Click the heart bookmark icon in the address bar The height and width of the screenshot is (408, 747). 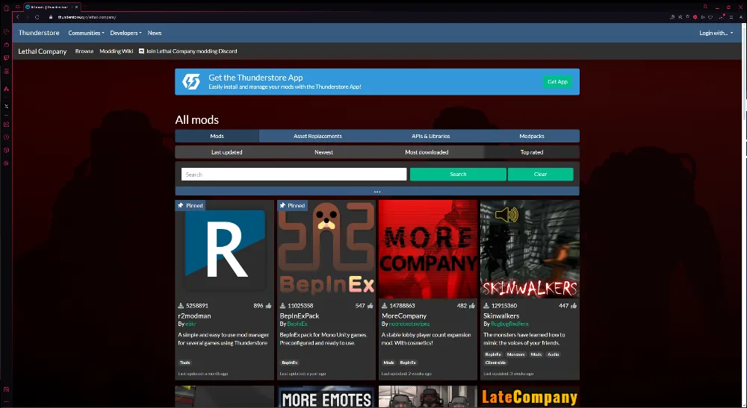coord(710,17)
